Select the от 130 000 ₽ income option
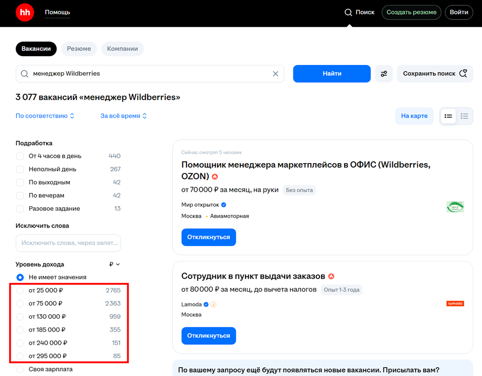Viewport: 482px width, 376px height. 20,317
